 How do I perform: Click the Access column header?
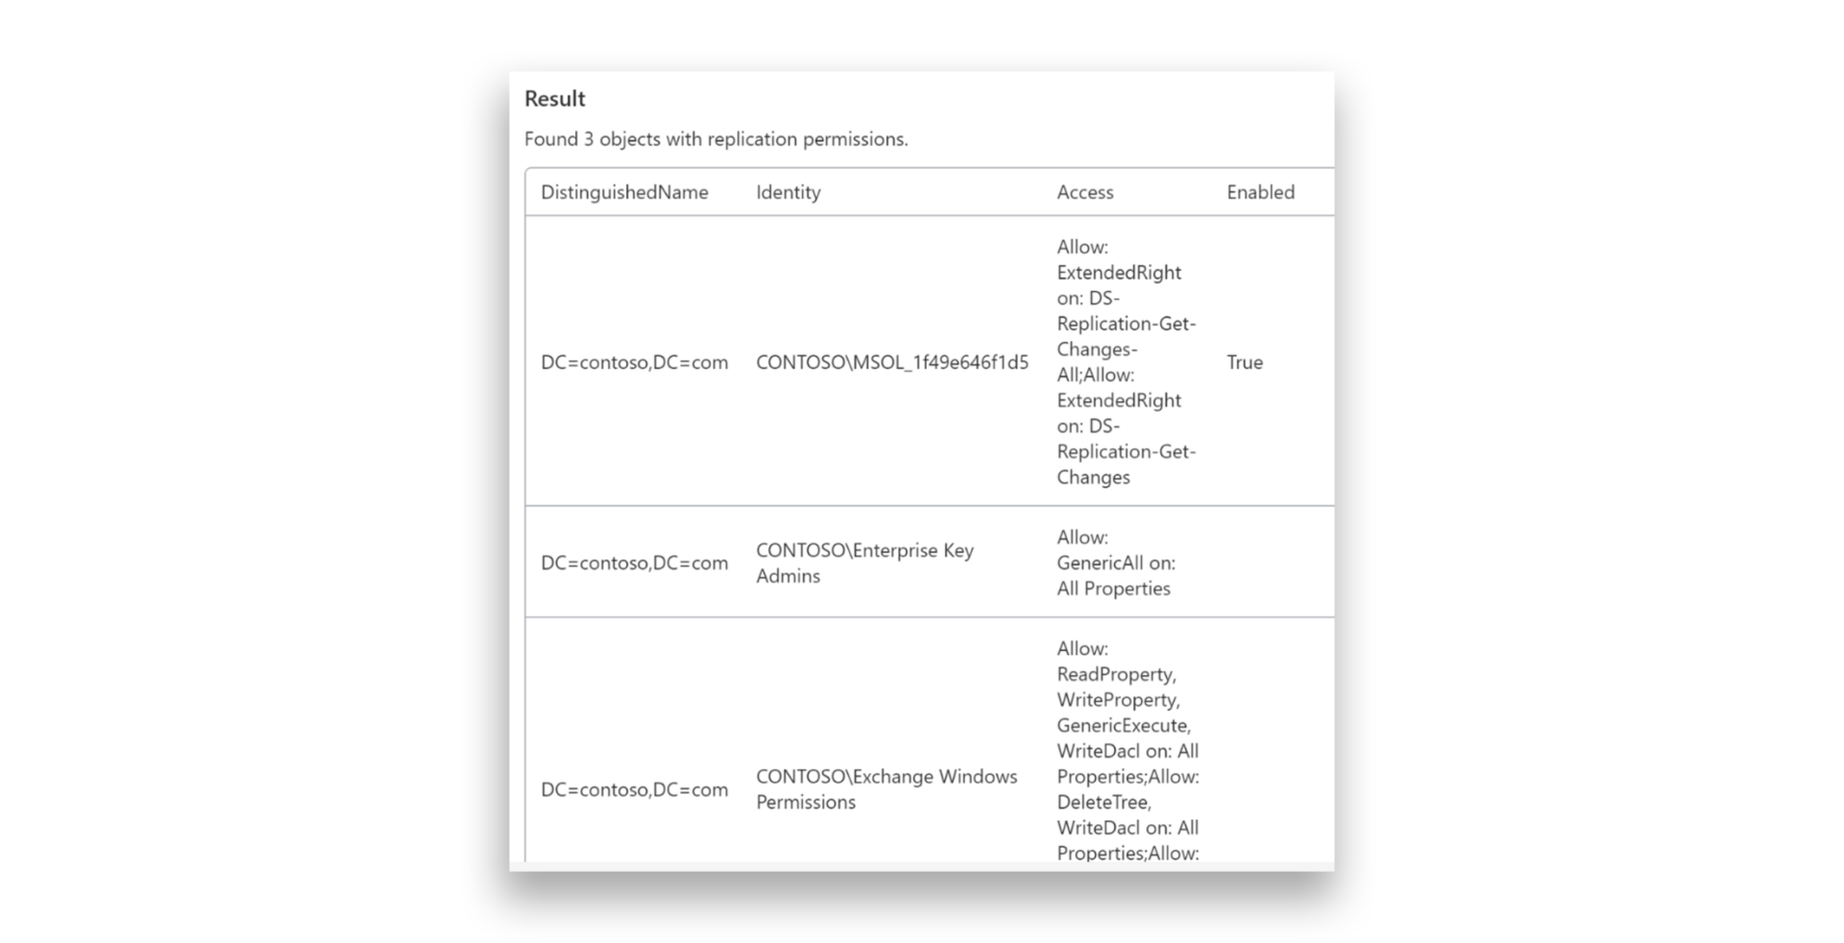1084,192
